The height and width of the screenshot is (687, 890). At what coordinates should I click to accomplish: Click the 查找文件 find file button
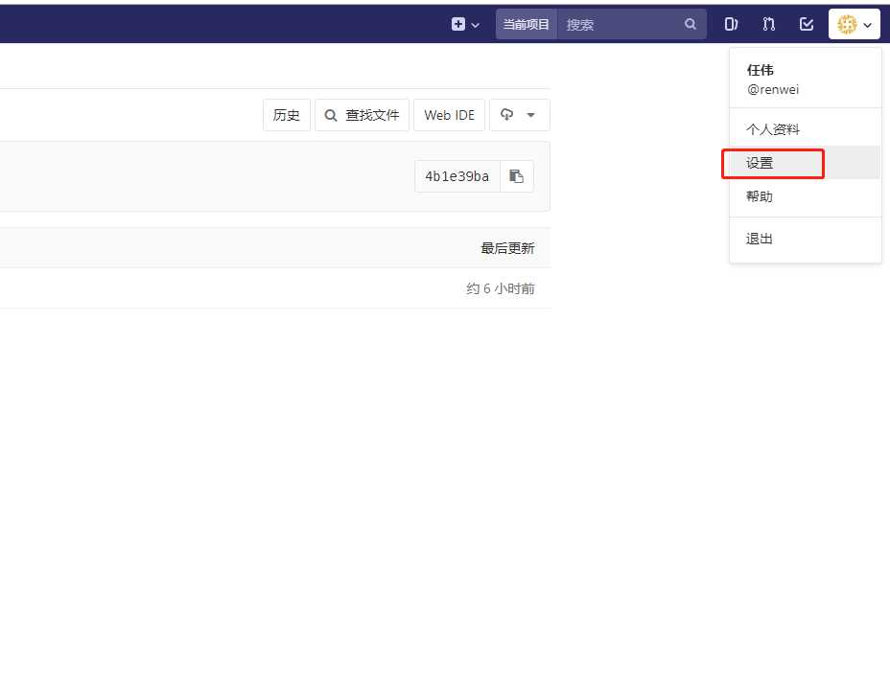[x=363, y=115]
